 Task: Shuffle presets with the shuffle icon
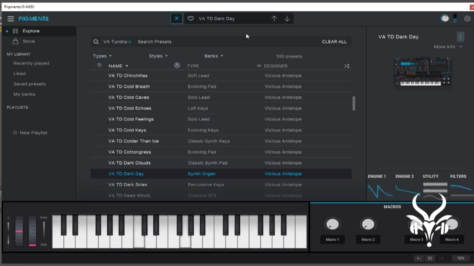347,66
